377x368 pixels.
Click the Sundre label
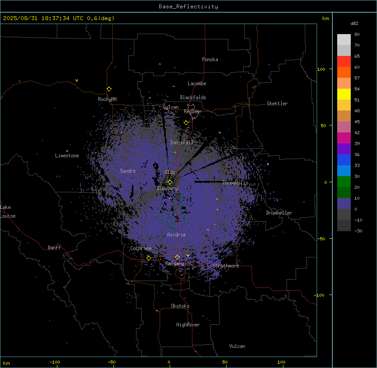(x=128, y=171)
